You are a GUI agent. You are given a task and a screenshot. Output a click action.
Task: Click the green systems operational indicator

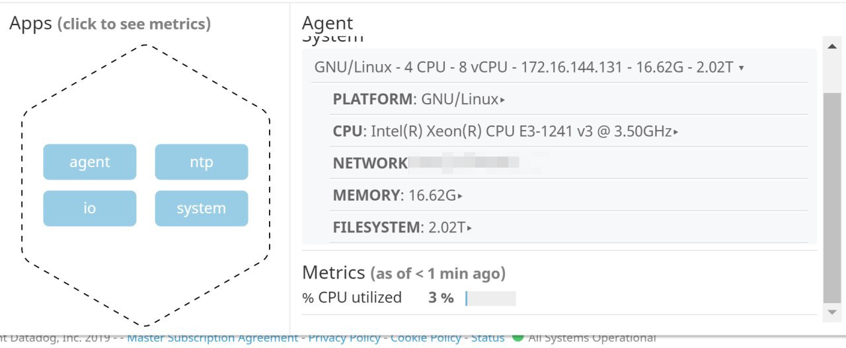pos(518,338)
